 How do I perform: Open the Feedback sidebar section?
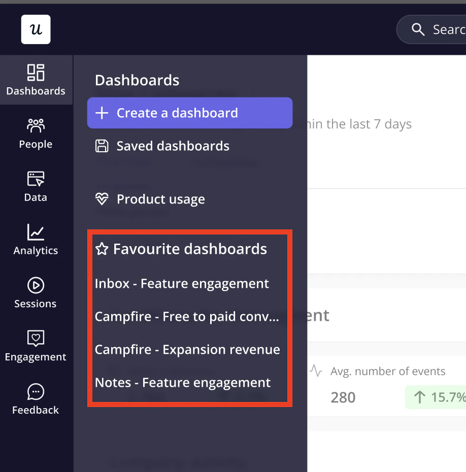[x=36, y=399]
